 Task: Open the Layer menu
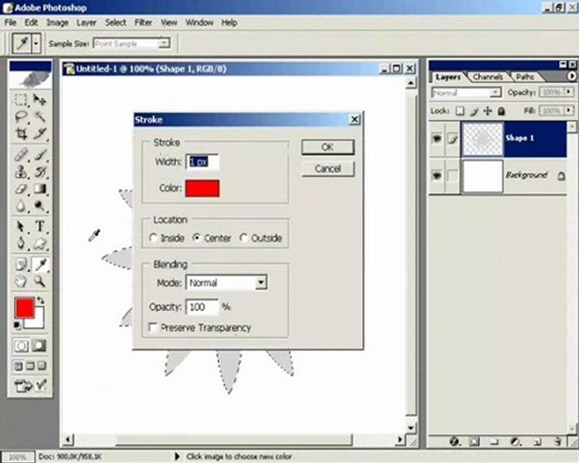click(86, 23)
